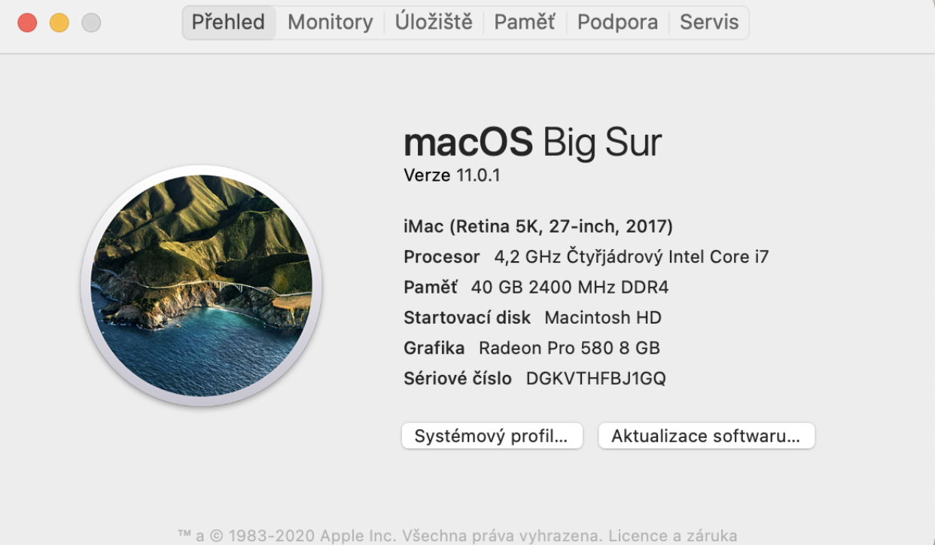
Task: Go to the Paměť tab
Action: 524,23
